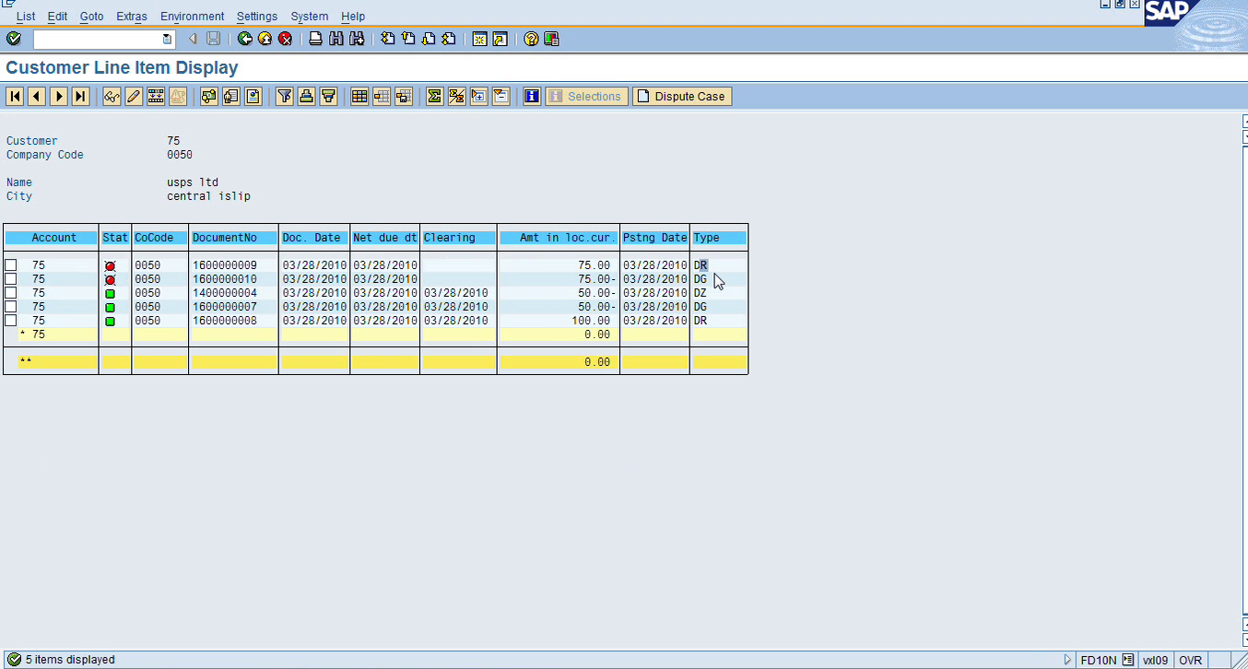Open the Edit menu

(x=57, y=17)
